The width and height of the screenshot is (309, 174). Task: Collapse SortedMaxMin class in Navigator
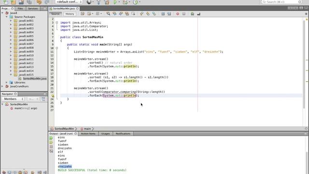[x=2, y=104]
